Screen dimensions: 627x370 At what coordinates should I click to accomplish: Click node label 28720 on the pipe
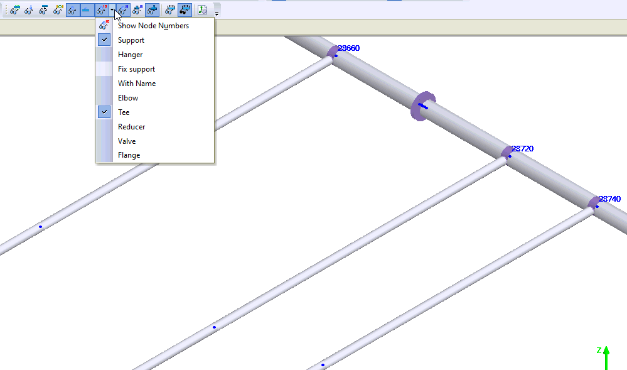pos(522,149)
